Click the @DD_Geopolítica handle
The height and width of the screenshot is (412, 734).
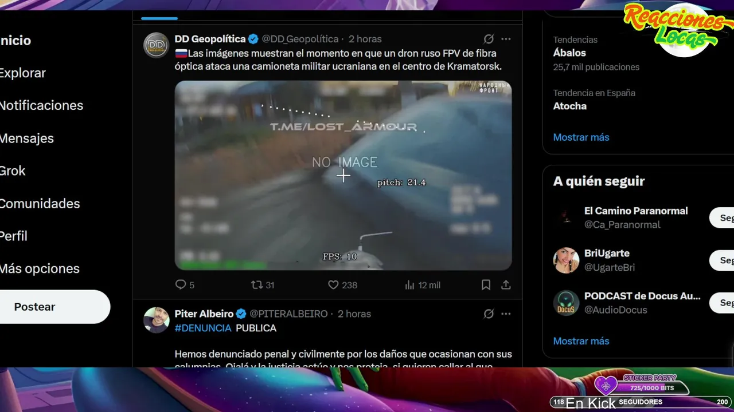click(x=300, y=39)
